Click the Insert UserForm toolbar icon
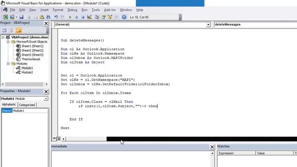 click(x=12, y=17)
